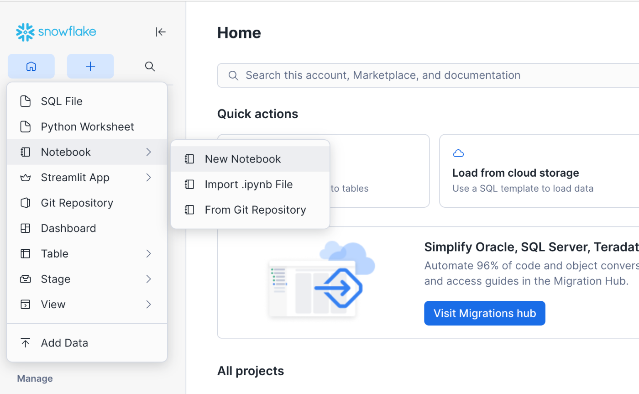This screenshot has width=639, height=394.
Task: Click the Dashboard grid icon
Action: coord(26,228)
